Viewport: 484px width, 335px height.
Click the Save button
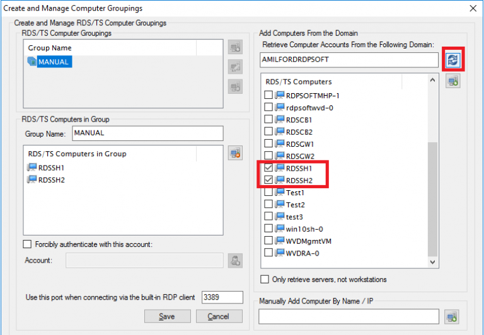tap(167, 317)
